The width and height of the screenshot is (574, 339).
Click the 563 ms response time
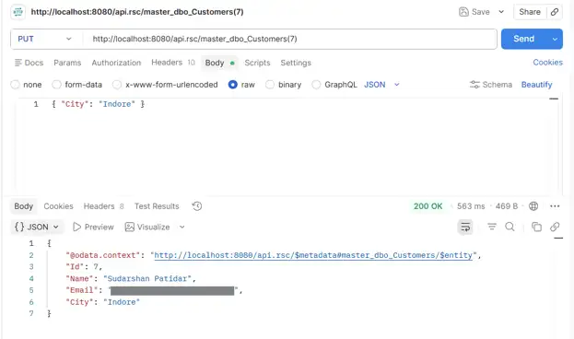[x=471, y=206]
